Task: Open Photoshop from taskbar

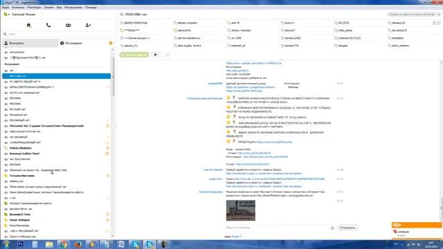Action: coord(21,244)
